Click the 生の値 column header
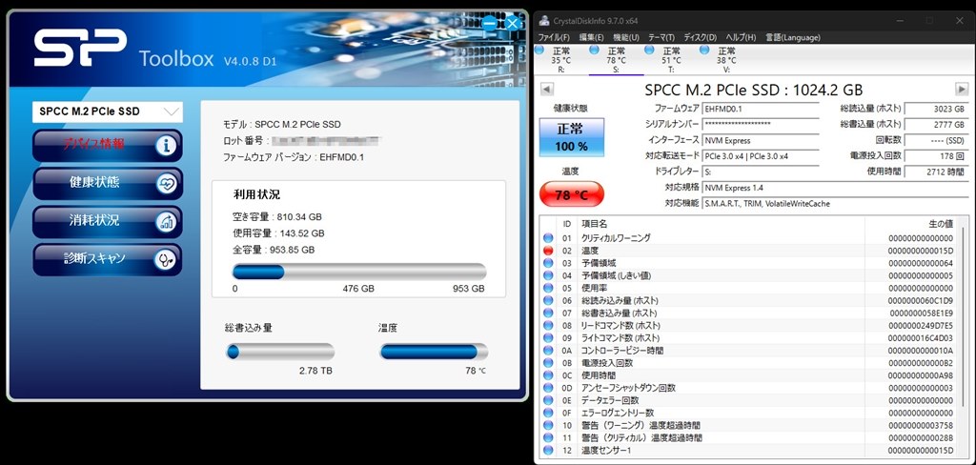Screen dimensions: 976x465 (911, 224)
